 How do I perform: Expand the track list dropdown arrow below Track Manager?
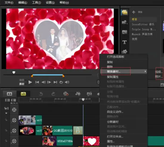pyautogui.click(x=6, y=113)
